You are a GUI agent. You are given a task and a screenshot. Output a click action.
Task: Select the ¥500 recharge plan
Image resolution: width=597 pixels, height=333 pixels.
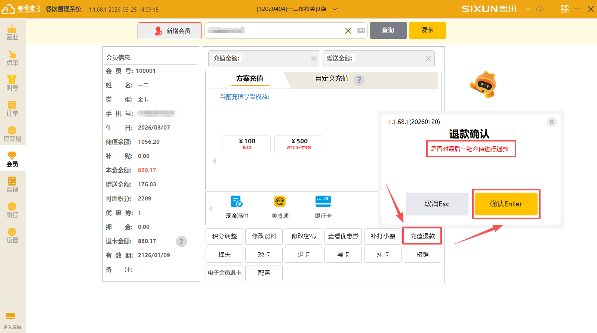click(299, 144)
